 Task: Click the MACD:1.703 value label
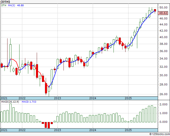pyautogui.click(x=29, y=102)
